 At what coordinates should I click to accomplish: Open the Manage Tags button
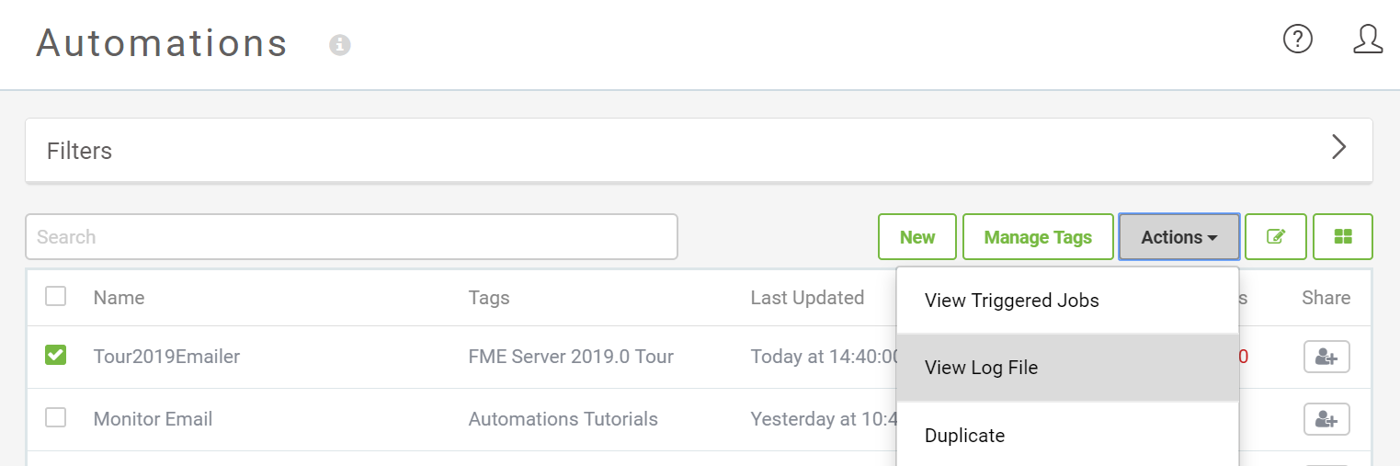1037,237
